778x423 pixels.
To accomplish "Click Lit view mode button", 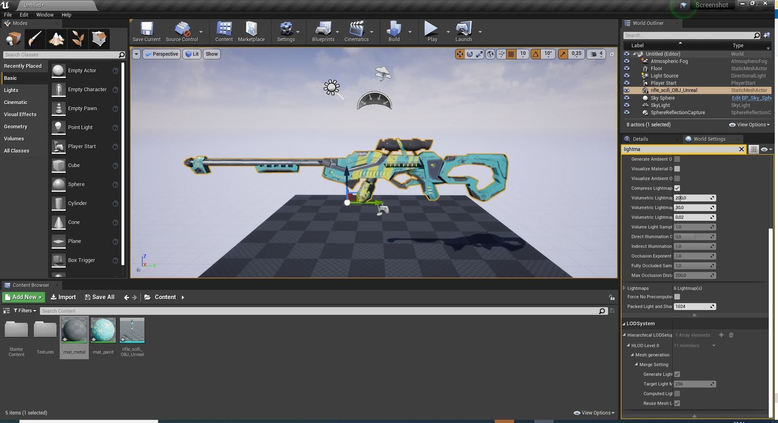I will [192, 54].
